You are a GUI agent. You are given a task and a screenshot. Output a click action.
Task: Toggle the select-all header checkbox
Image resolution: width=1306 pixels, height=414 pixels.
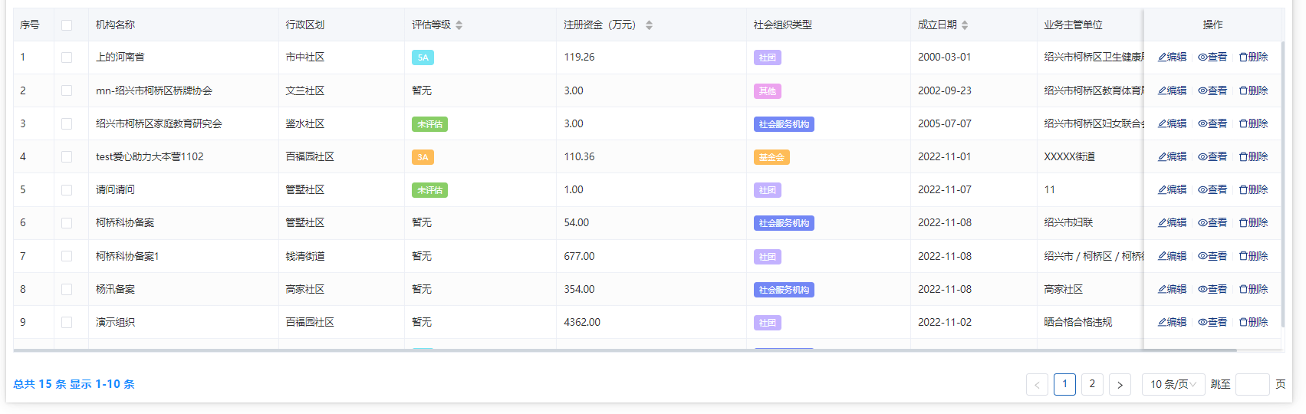67,25
